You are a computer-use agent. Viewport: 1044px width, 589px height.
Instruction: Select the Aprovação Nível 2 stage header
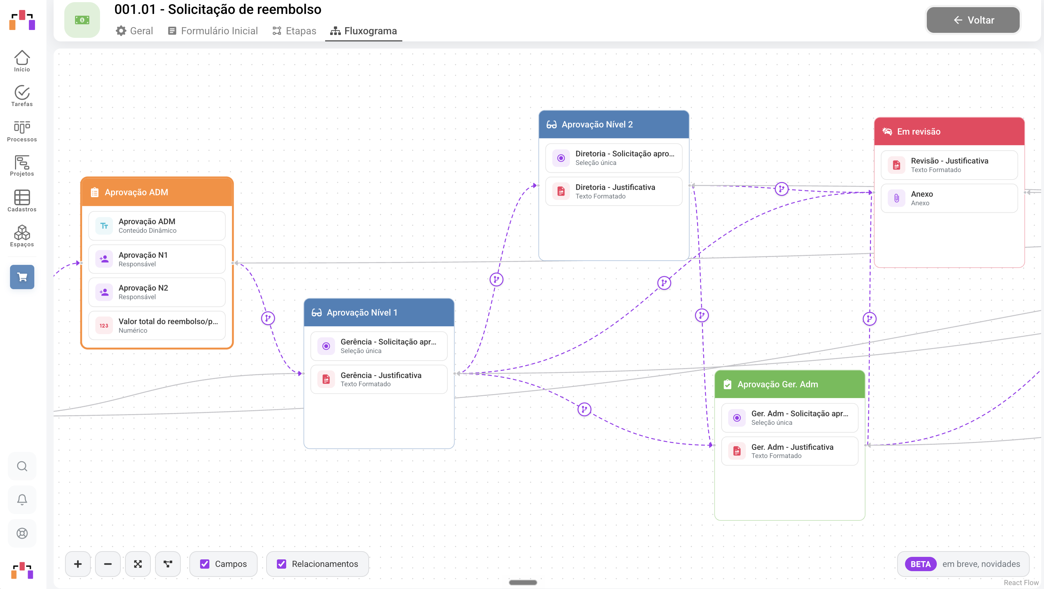pyautogui.click(x=613, y=124)
